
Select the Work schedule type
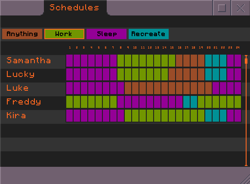pyautogui.click(x=64, y=34)
